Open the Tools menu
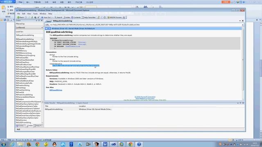 pyautogui.click(x=35, y=13)
